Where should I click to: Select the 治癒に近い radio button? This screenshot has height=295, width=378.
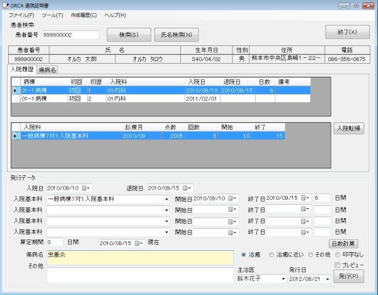(272, 255)
